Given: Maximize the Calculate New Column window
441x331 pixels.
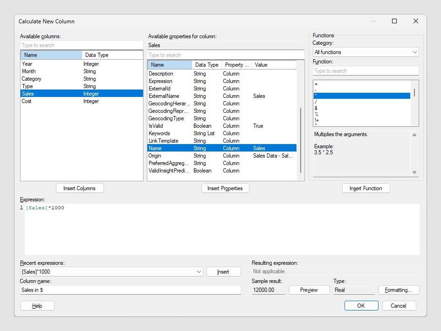Looking at the screenshot, I should coord(394,21).
